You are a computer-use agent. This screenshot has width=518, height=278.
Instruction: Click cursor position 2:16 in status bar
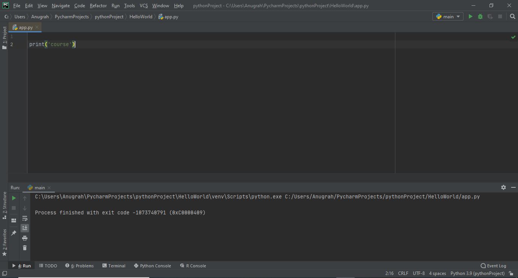[x=389, y=273]
